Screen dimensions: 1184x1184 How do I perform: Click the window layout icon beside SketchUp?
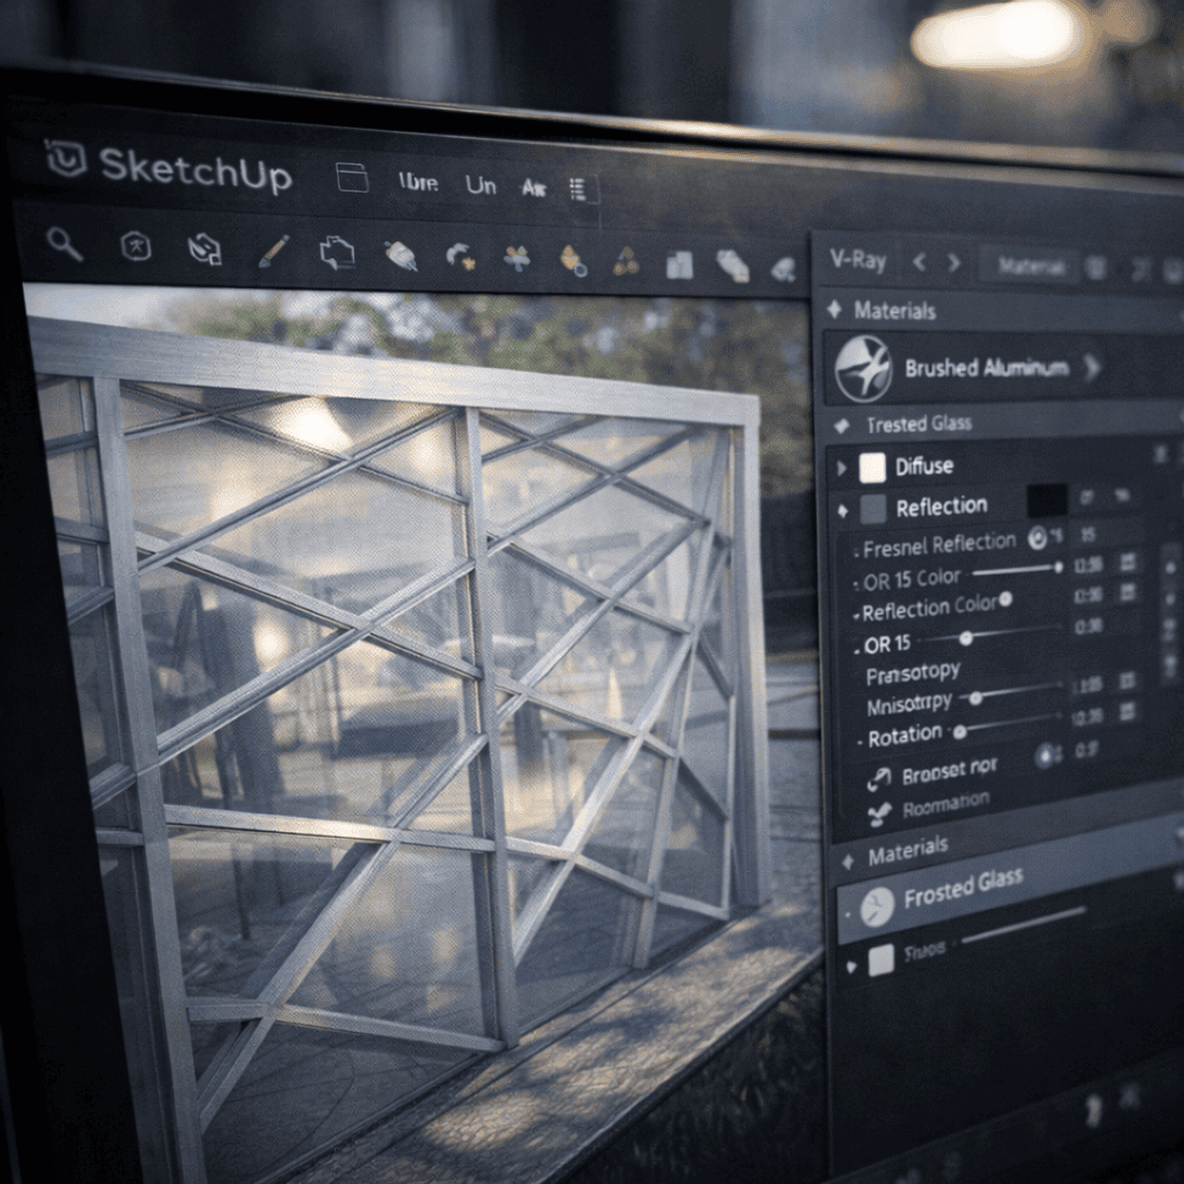point(352,179)
